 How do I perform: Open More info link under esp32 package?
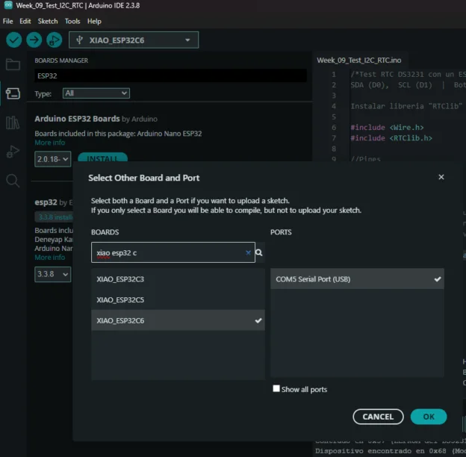(x=49, y=258)
